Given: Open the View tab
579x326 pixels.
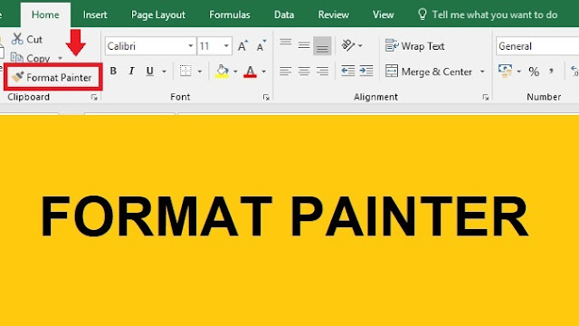Looking at the screenshot, I should 383,14.
